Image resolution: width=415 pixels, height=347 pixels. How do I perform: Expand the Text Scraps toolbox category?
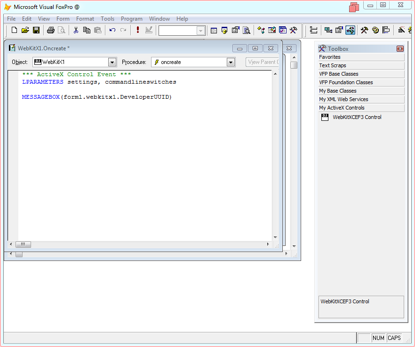click(x=361, y=66)
